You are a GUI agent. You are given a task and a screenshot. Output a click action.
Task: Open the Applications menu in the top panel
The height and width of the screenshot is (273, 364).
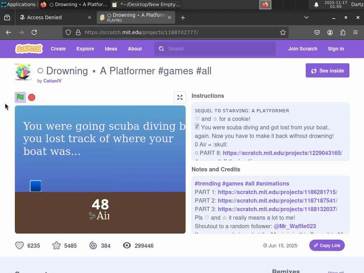pyautogui.click(x=20, y=4)
